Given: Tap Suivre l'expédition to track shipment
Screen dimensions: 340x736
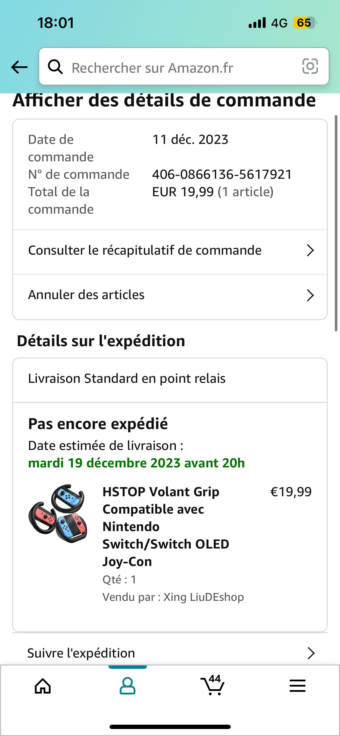Looking at the screenshot, I should point(81,653).
